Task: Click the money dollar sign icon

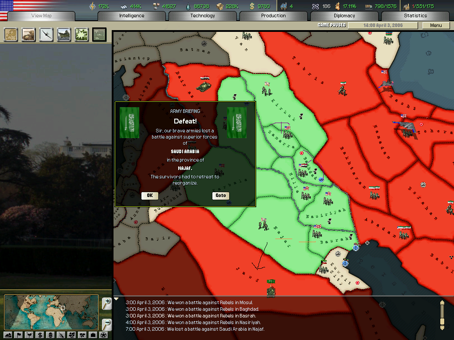Action: click(252, 6)
